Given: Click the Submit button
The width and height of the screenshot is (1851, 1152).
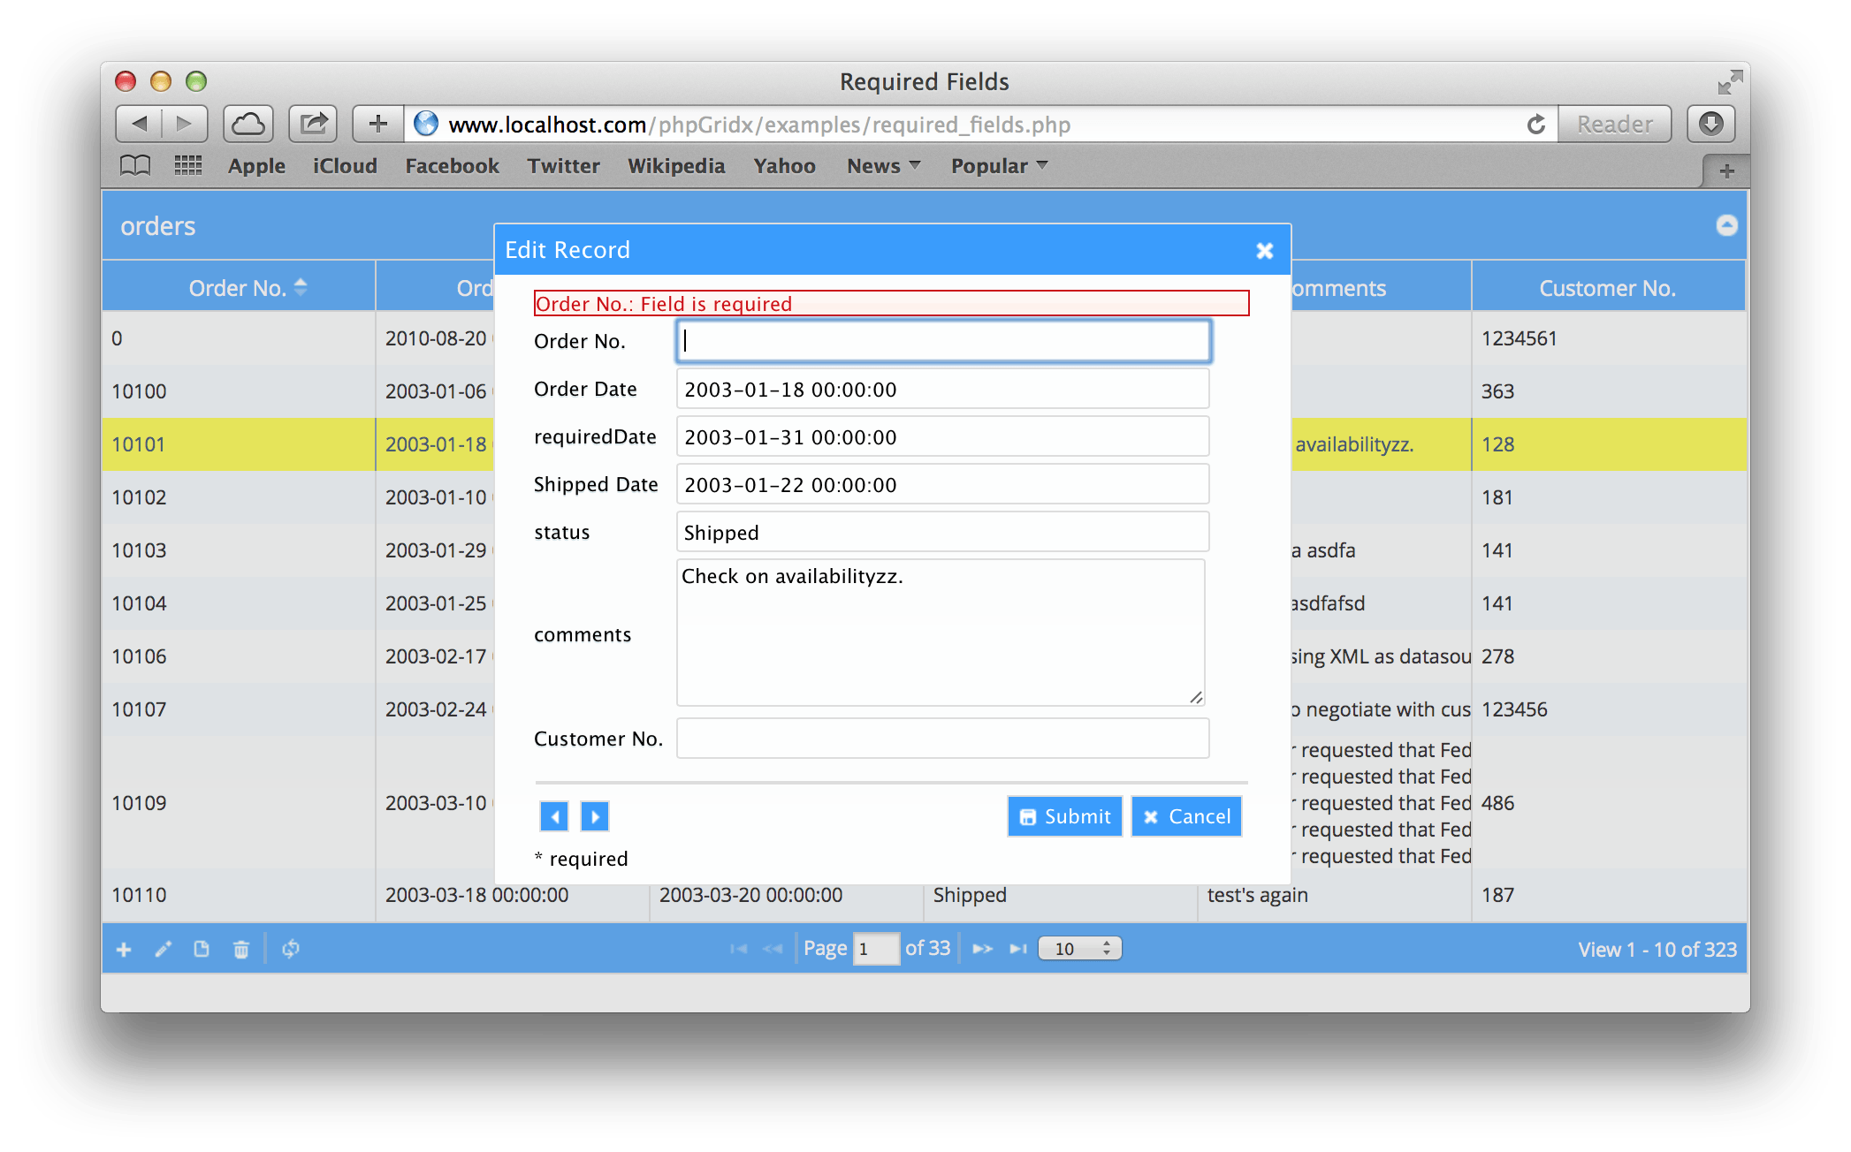Looking at the screenshot, I should pyautogui.click(x=1065, y=816).
